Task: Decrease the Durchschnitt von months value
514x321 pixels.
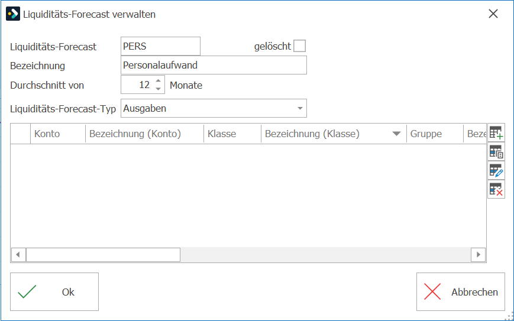Action: pos(159,89)
